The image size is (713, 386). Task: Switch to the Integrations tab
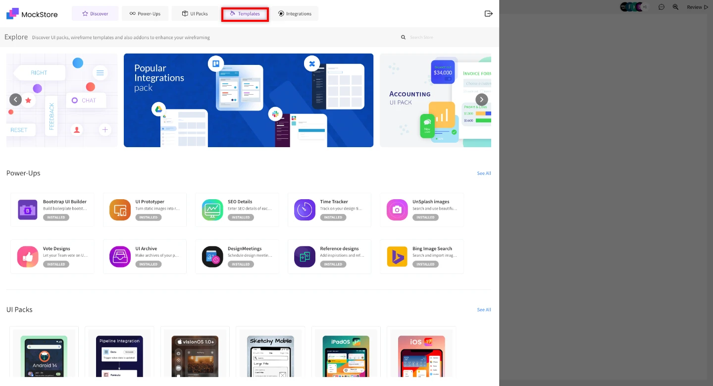coord(295,14)
